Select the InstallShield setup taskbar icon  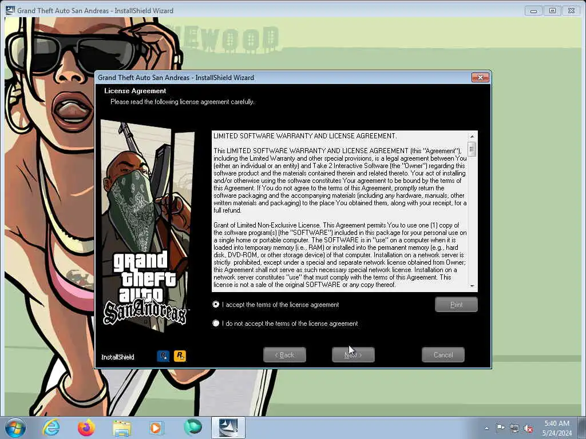tap(228, 428)
